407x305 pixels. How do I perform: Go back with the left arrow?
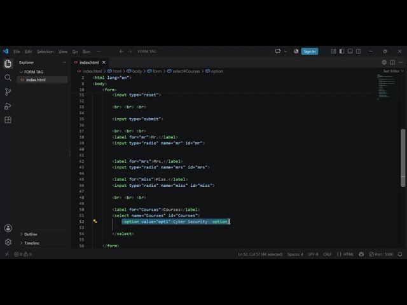click(121, 51)
